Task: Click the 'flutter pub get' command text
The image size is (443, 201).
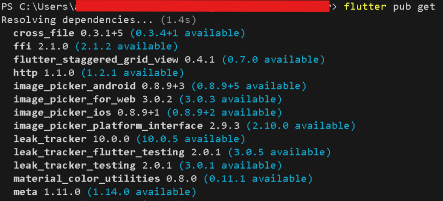Action: 389,7
